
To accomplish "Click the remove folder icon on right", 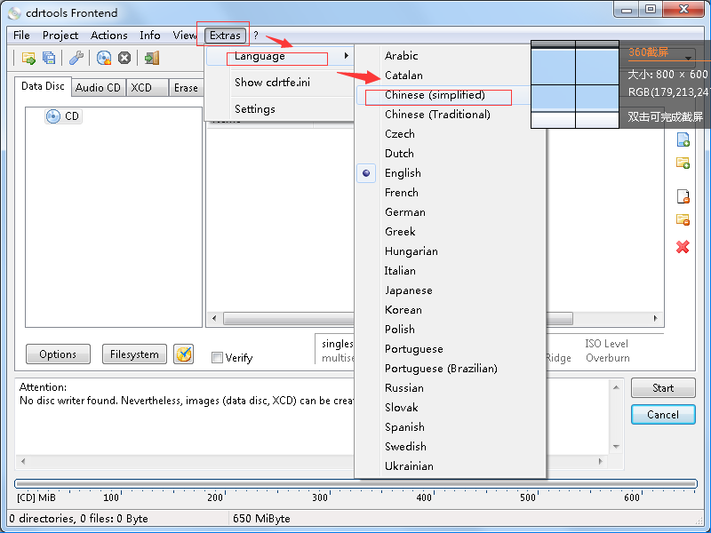I will pos(683,219).
